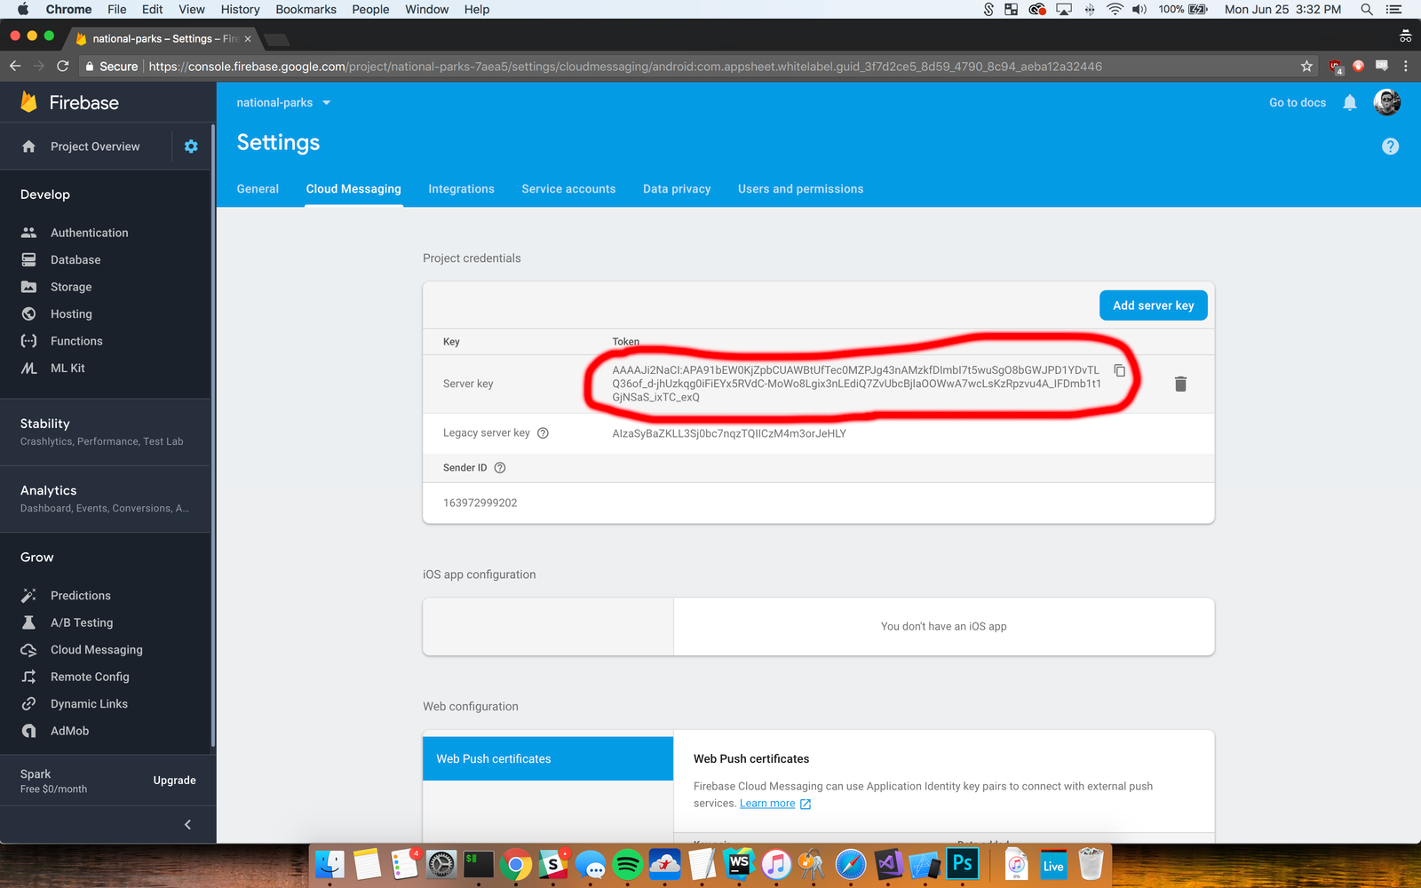Viewport: 1421px width, 888px height.
Task: Click the Hosting globe icon
Action: click(29, 313)
